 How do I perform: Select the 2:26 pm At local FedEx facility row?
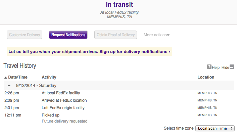61,93
